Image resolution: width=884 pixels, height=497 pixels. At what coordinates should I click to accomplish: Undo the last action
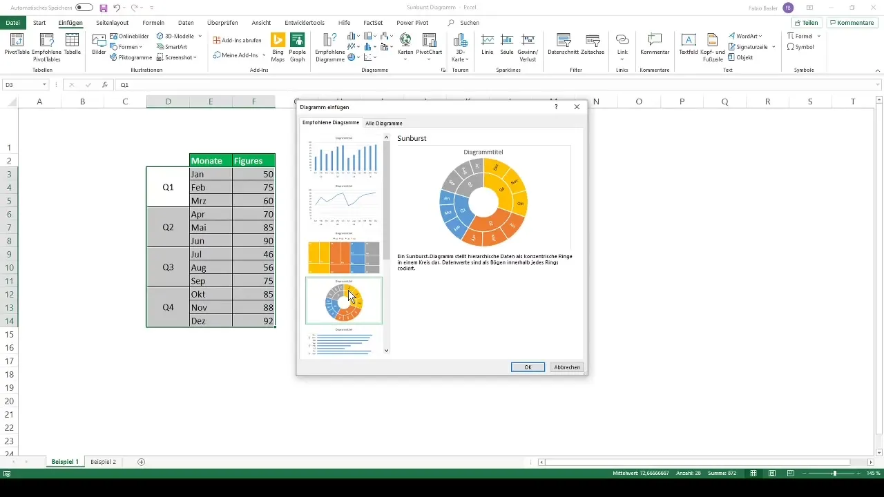pyautogui.click(x=117, y=8)
